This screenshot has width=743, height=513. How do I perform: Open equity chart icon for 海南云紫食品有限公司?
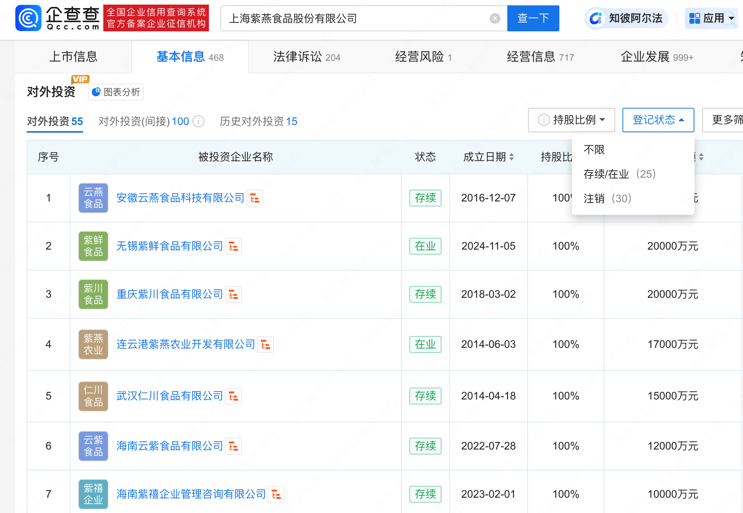pyautogui.click(x=233, y=446)
